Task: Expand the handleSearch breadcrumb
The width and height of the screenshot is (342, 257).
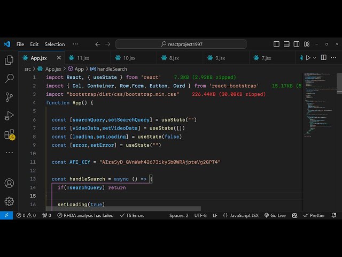Action: pyautogui.click(x=112, y=69)
